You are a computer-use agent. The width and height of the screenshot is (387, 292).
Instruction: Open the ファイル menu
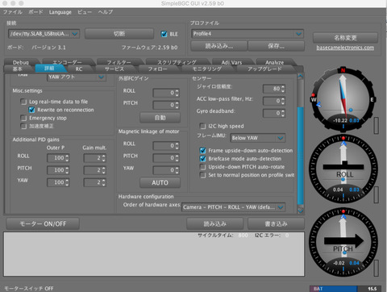13,12
